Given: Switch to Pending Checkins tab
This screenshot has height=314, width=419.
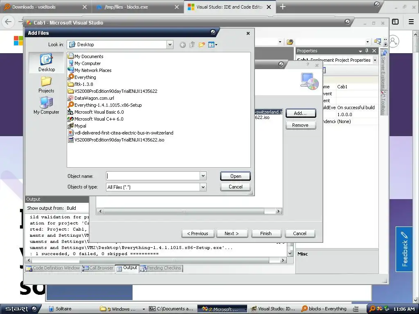Looking at the screenshot, I should tap(160, 268).
